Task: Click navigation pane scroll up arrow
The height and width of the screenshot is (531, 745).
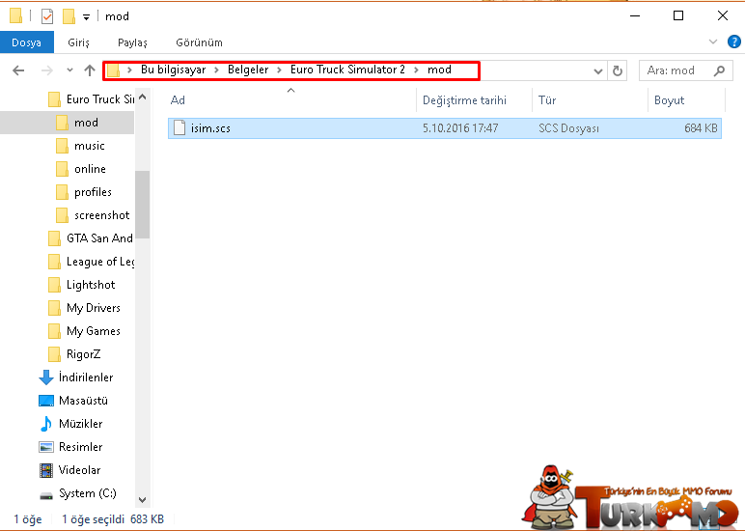Action: 142,97
